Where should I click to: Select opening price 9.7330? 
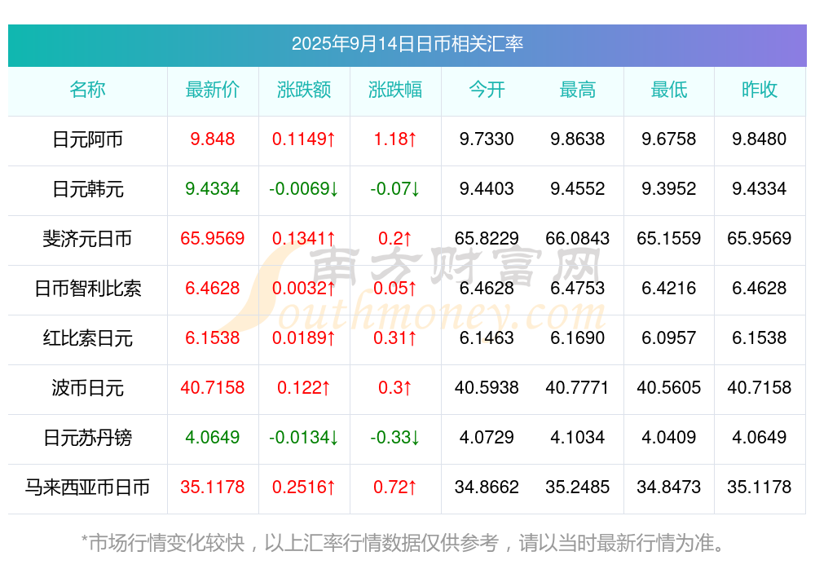pyautogui.click(x=487, y=139)
